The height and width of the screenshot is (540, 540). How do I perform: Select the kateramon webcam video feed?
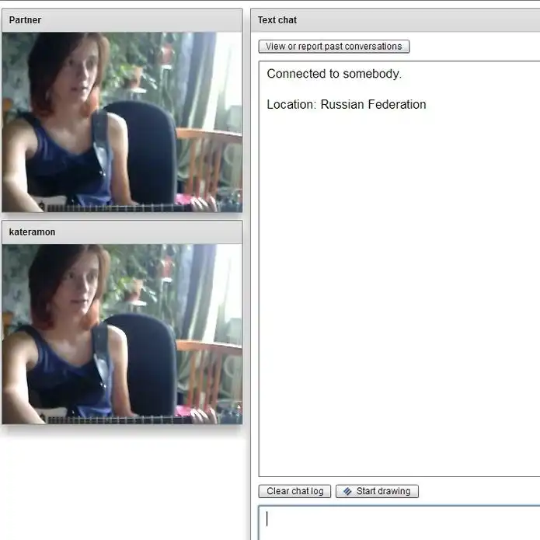(122, 334)
